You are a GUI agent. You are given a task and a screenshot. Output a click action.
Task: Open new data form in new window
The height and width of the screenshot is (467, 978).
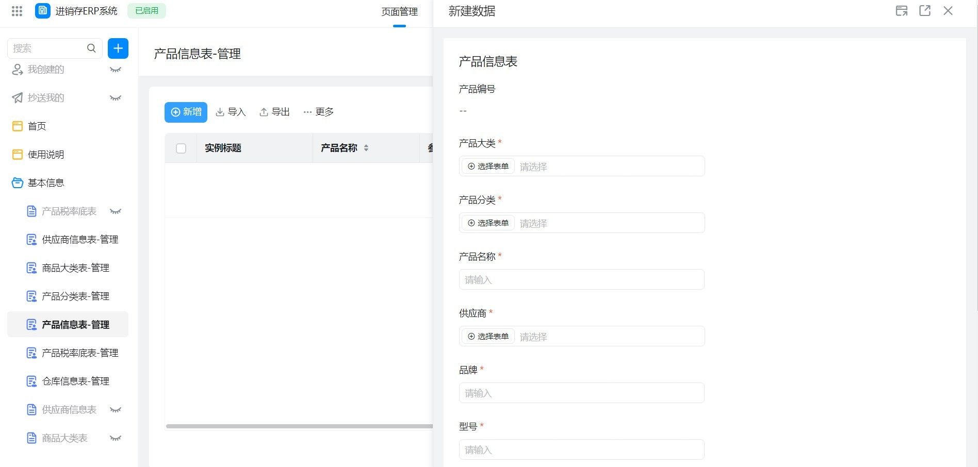pyautogui.click(x=925, y=11)
